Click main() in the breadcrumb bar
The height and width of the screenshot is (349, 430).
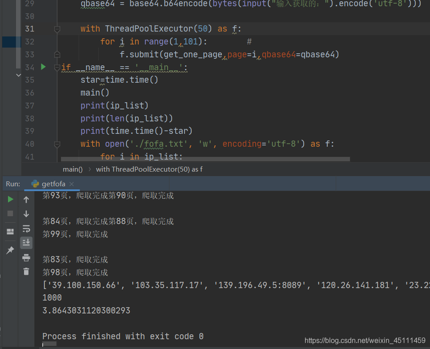(72, 169)
